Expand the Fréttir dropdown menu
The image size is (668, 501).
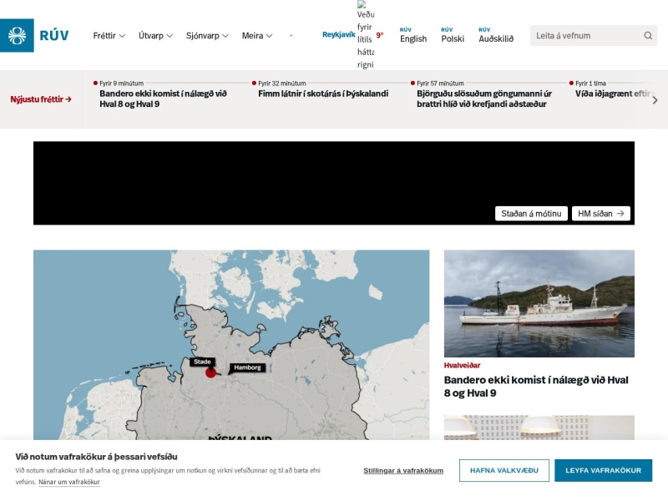coord(109,36)
